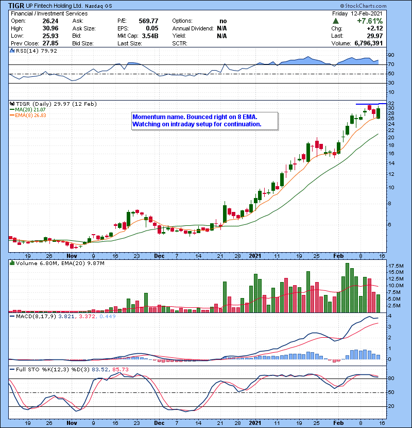
Task: Click the Mkt Cap value 3.54B
Action: point(150,36)
